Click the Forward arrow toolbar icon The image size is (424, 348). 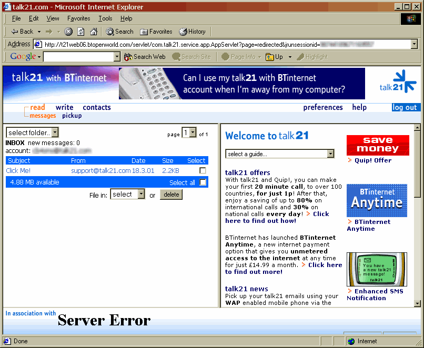[49, 32]
